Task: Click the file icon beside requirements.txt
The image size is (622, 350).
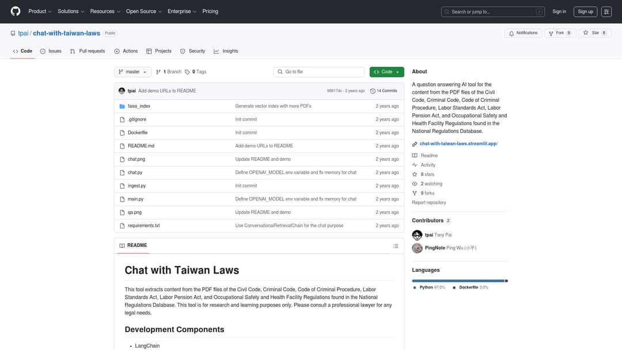Action: 122,226
